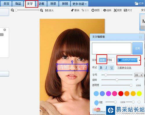Click the zoom slider handle
Viewport: 145px width, 115px height.
point(16,10)
